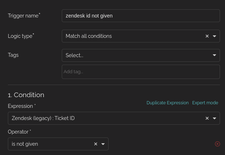Remove condition with the red circled X icon
The height and width of the screenshot is (155, 225).
[x=217, y=144]
